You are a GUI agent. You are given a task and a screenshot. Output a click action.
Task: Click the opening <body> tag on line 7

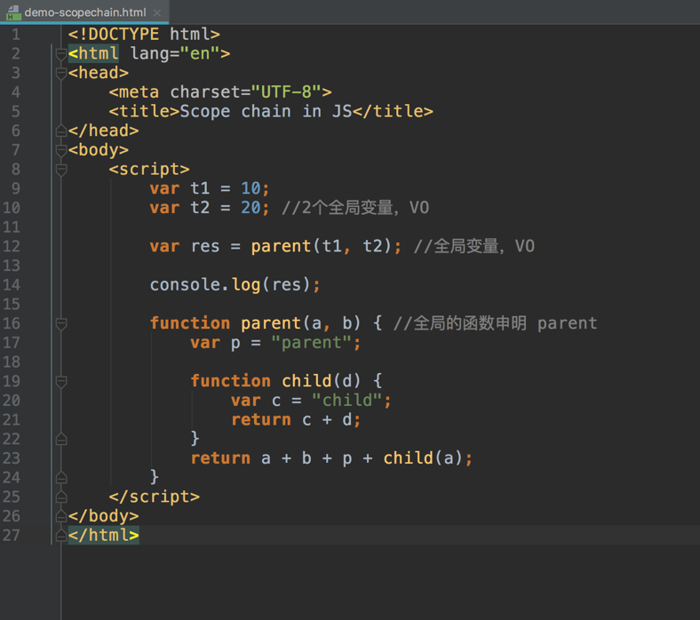tap(99, 150)
